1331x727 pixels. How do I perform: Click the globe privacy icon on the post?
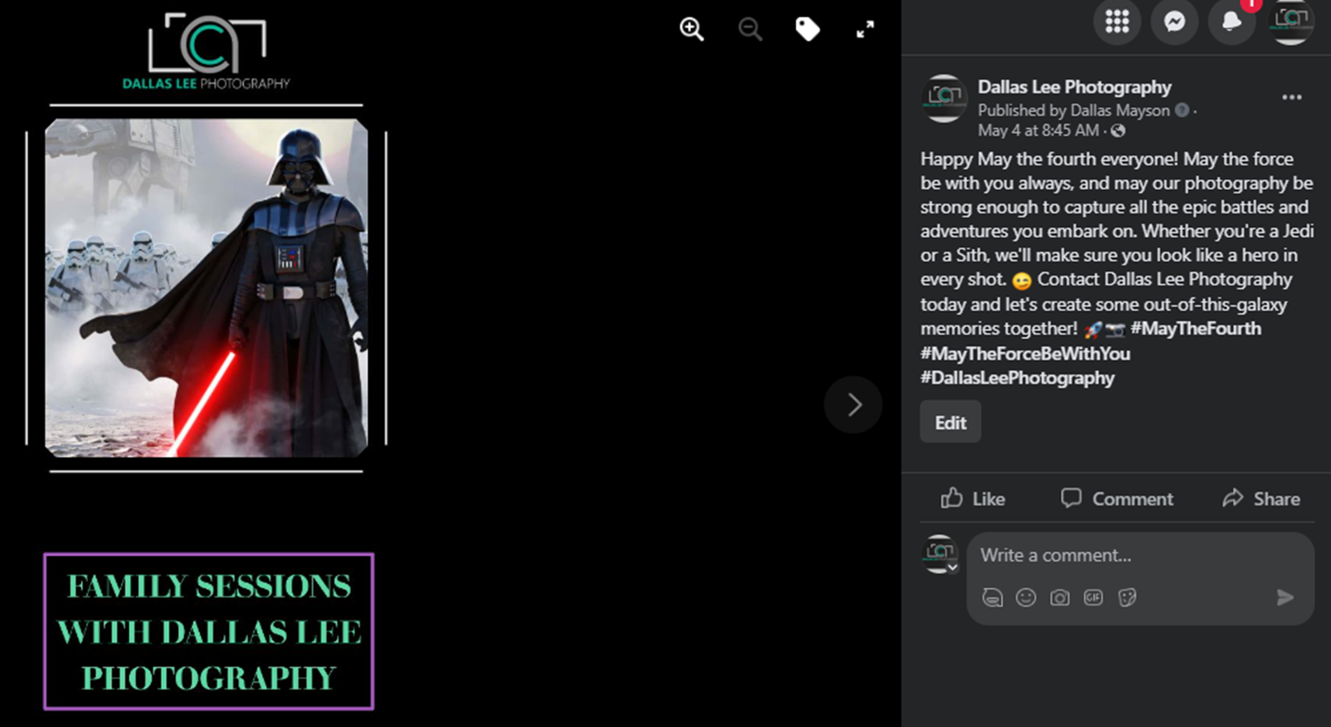[x=1118, y=131]
